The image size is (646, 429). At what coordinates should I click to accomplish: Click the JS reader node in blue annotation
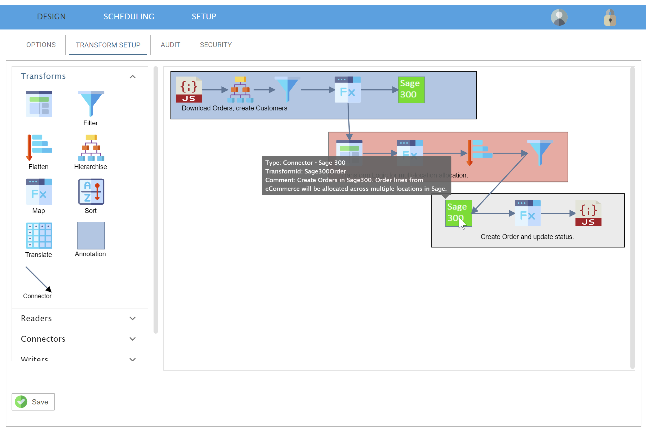[189, 89]
